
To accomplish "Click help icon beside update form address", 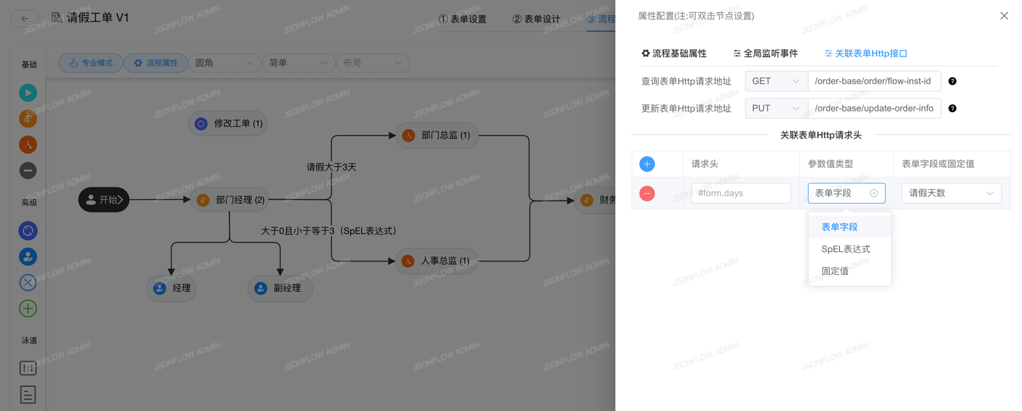I will (952, 108).
